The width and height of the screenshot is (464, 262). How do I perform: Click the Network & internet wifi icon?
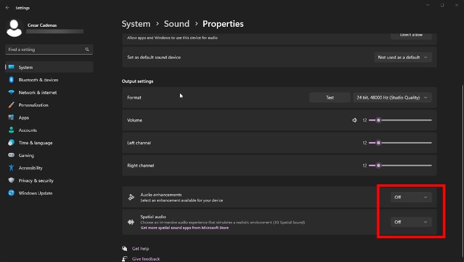tap(11, 92)
